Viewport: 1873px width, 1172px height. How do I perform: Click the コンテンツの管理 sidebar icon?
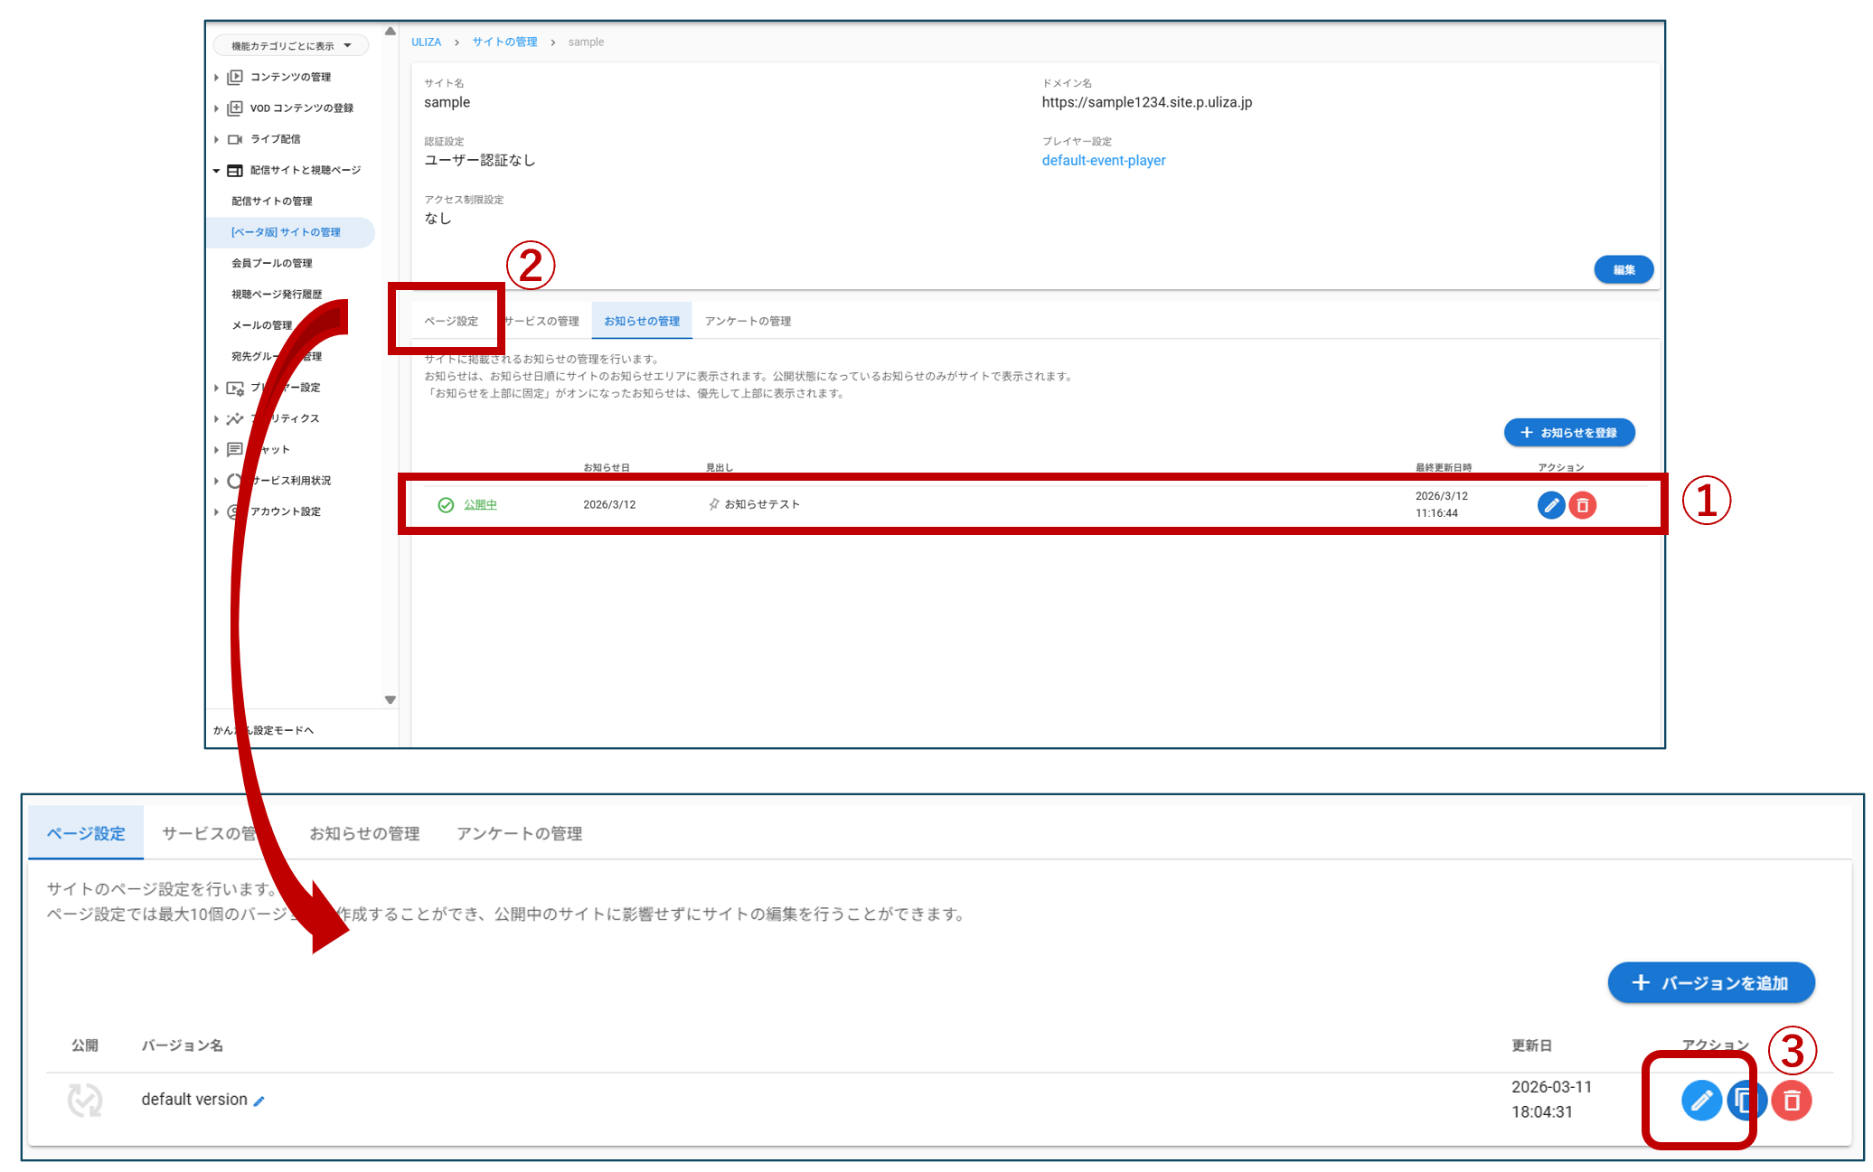coord(235,77)
